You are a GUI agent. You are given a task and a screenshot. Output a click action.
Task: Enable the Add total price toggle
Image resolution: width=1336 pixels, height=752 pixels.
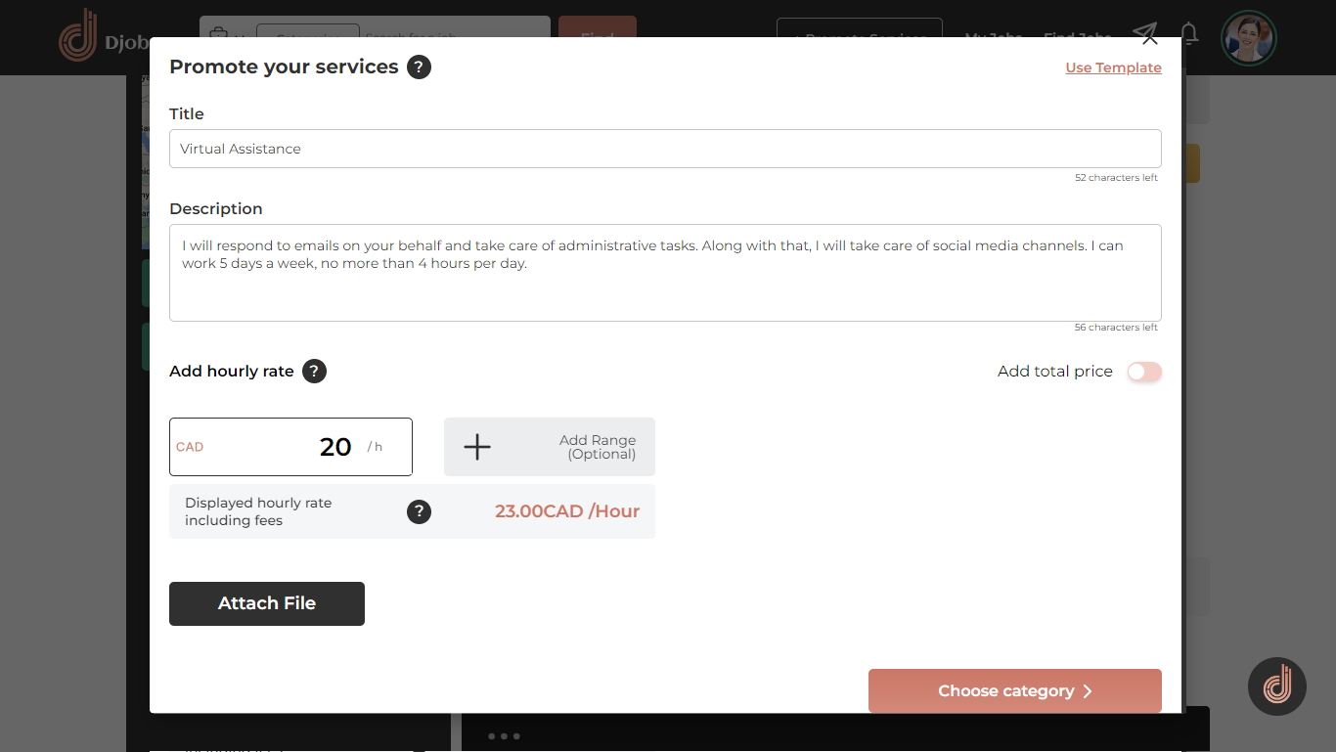click(x=1143, y=372)
